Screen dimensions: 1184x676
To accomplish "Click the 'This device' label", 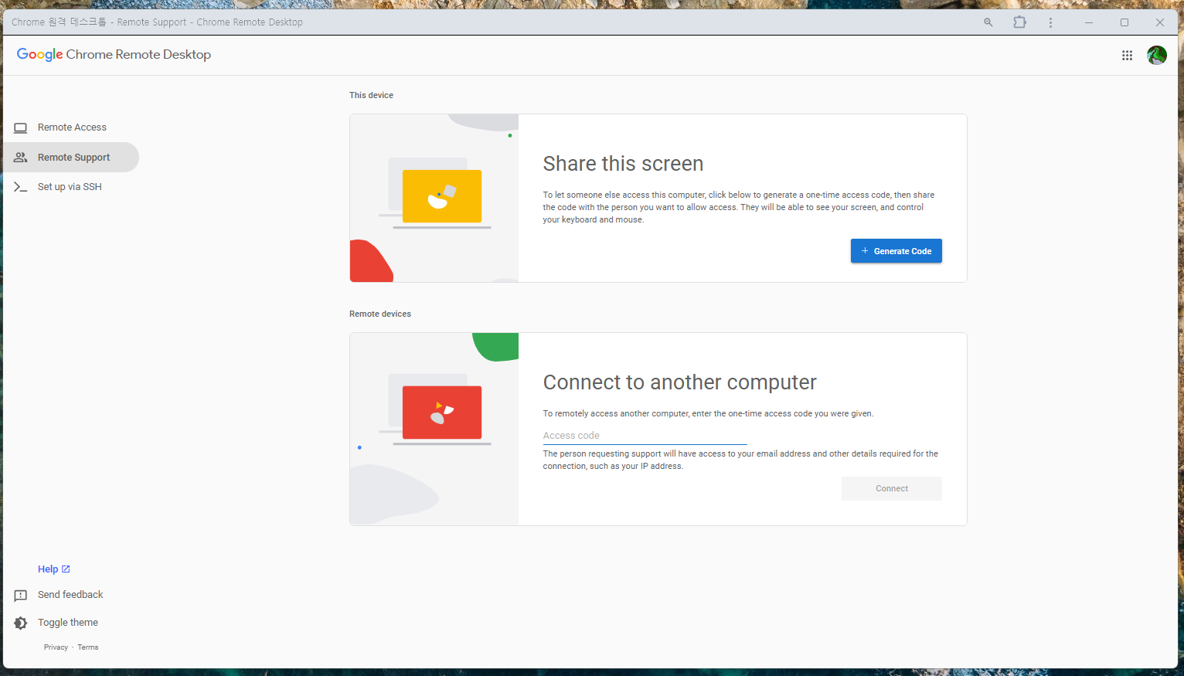I will click(x=371, y=95).
